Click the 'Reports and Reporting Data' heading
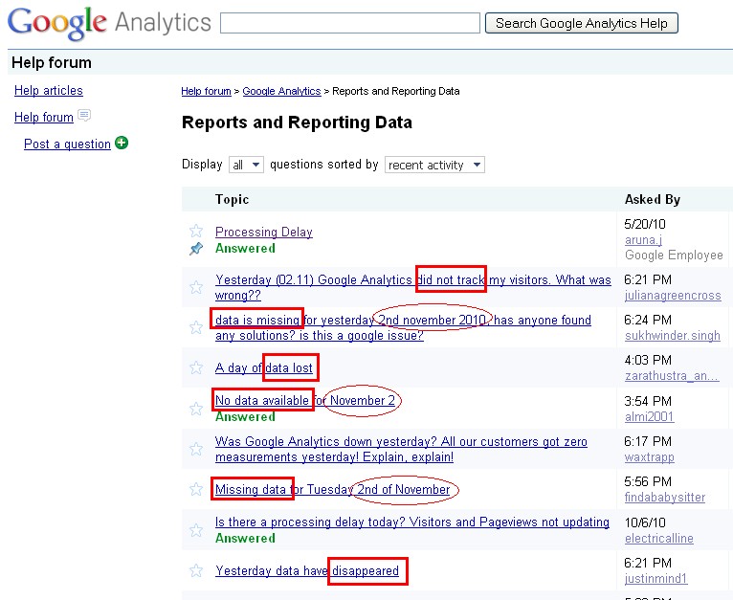 [297, 122]
